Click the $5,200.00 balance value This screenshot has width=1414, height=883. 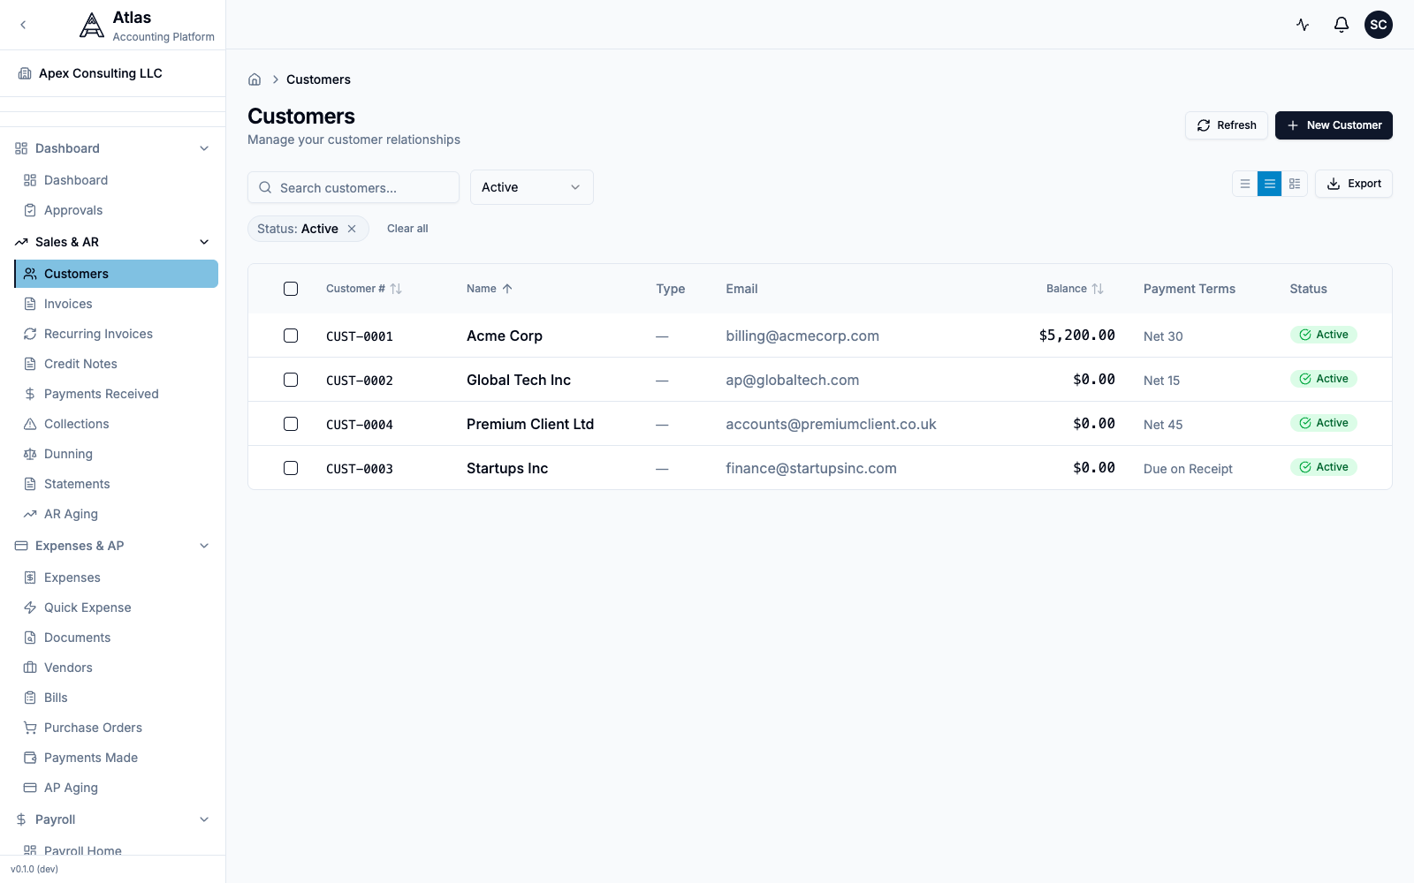[1076, 336]
